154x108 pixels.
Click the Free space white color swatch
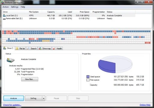(x=88, y=80)
